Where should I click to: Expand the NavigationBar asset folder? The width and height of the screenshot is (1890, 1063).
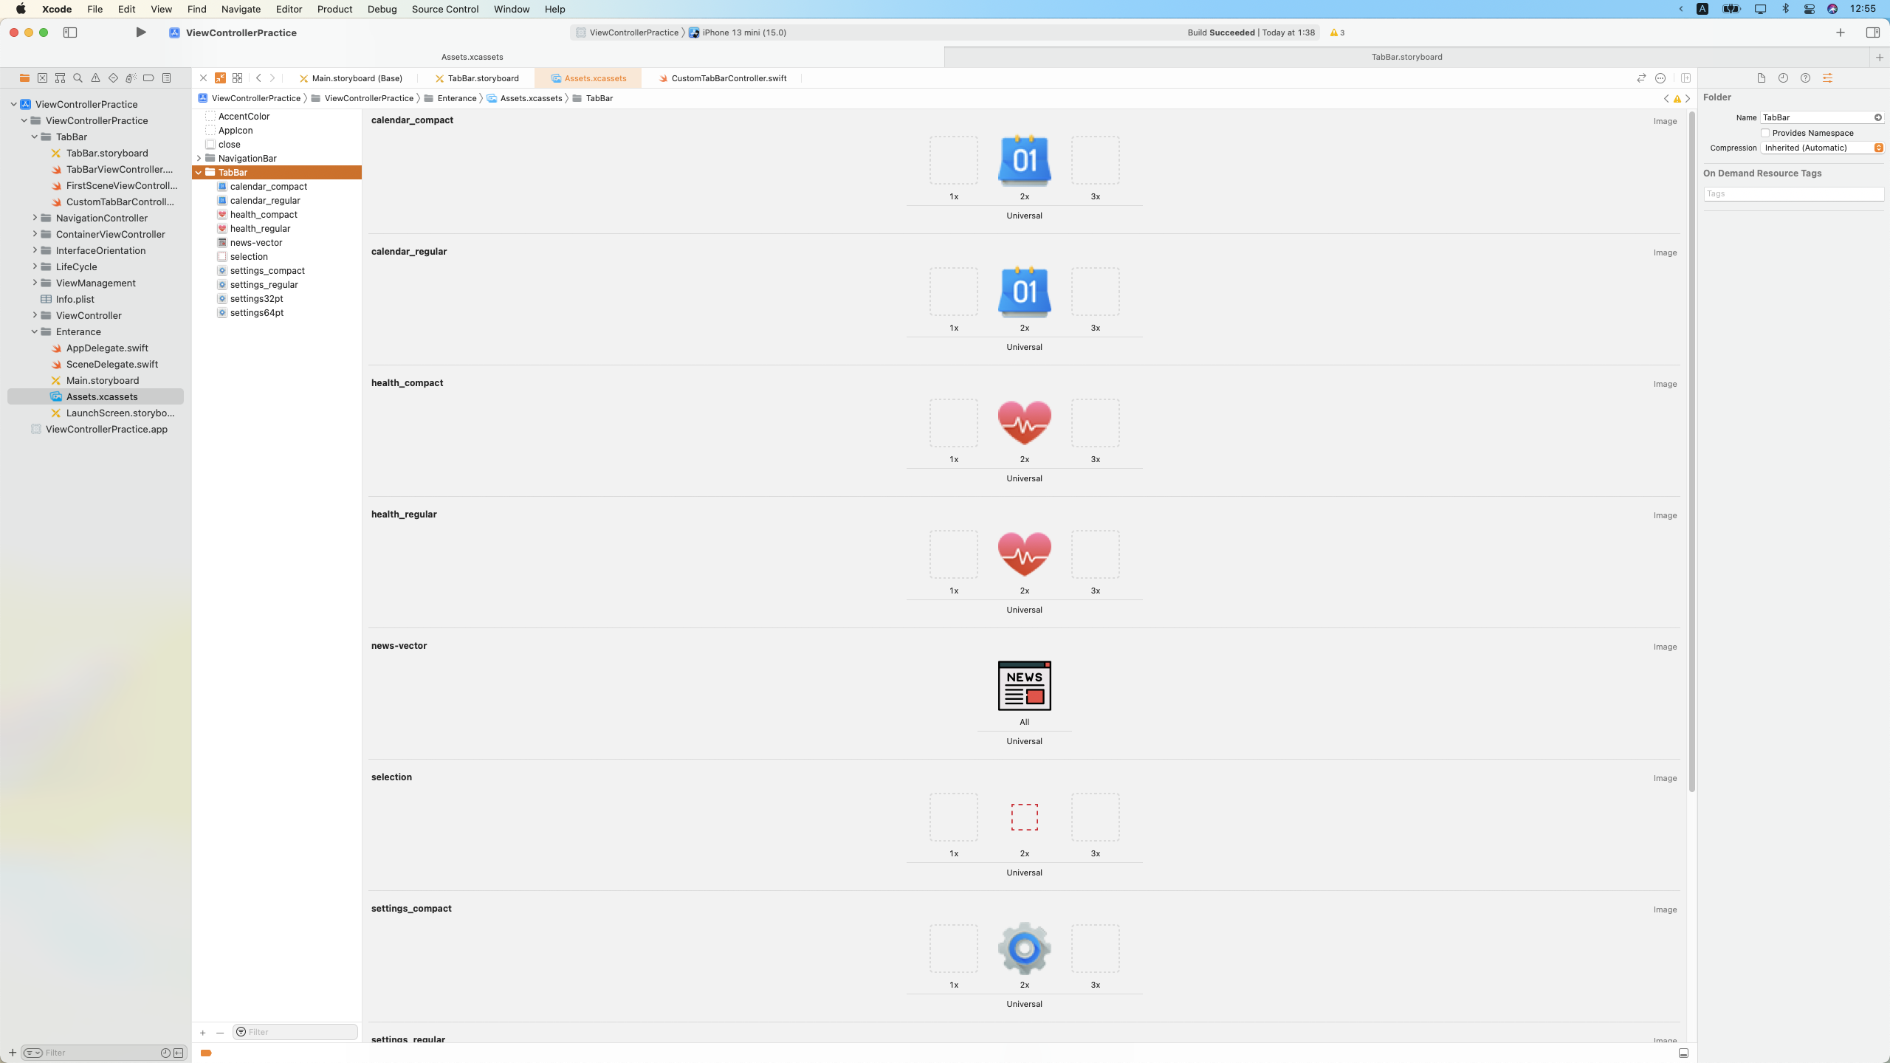pos(199,159)
